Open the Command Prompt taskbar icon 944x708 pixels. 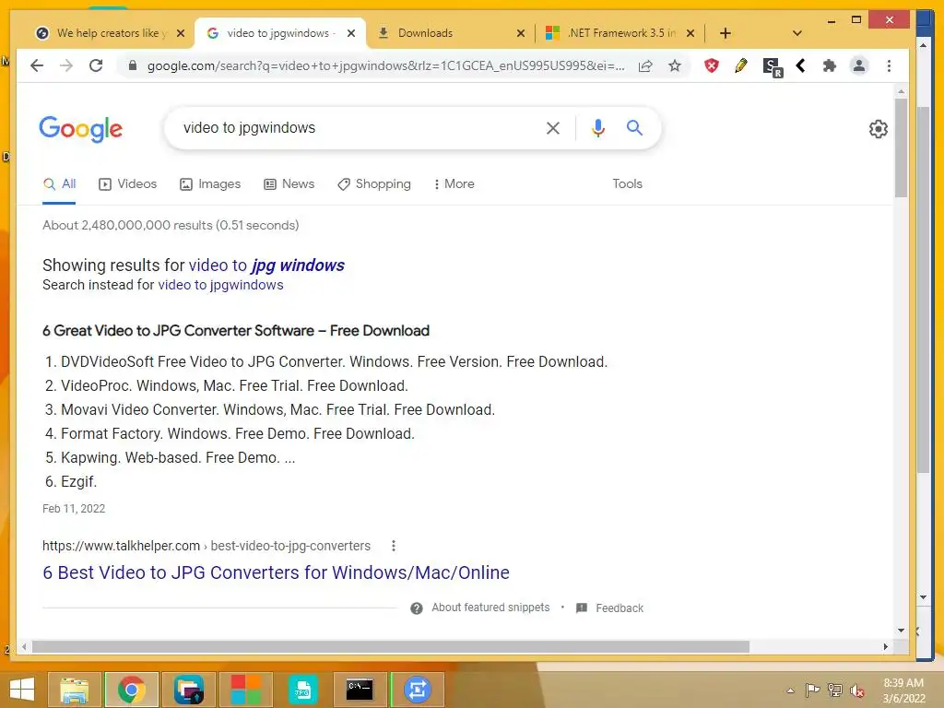(360, 690)
